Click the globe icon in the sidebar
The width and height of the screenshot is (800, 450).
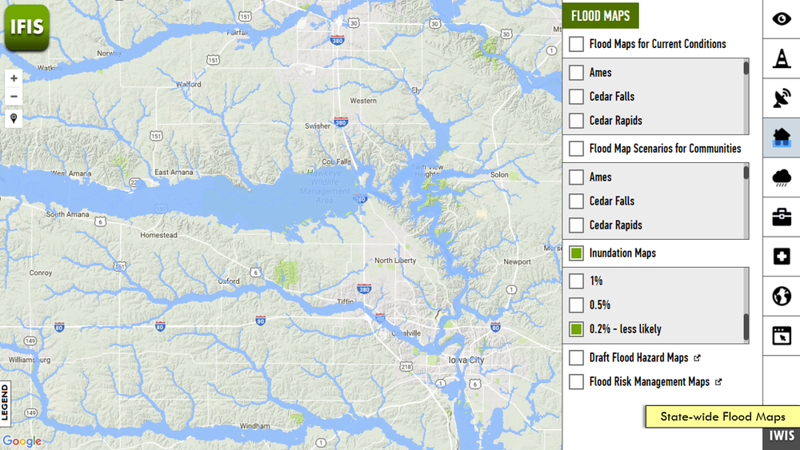tap(782, 297)
